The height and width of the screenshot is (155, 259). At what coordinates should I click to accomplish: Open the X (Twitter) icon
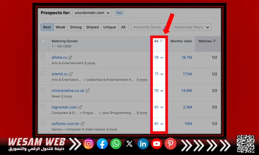129,144
